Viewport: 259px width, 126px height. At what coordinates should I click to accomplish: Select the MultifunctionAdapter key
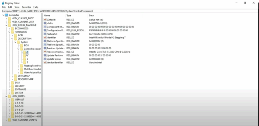32,69
